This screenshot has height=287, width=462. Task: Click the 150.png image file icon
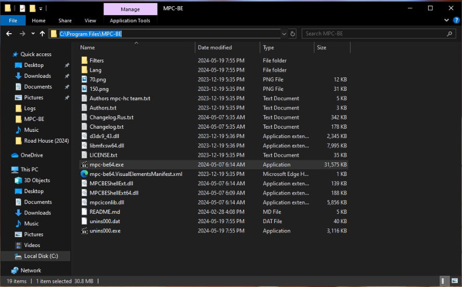click(x=84, y=89)
